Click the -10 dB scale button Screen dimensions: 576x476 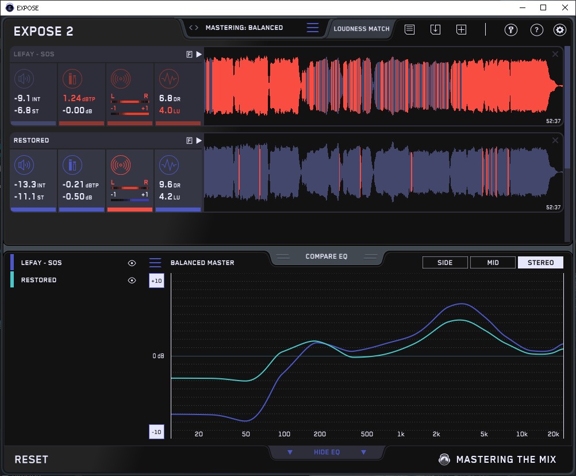point(156,432)
